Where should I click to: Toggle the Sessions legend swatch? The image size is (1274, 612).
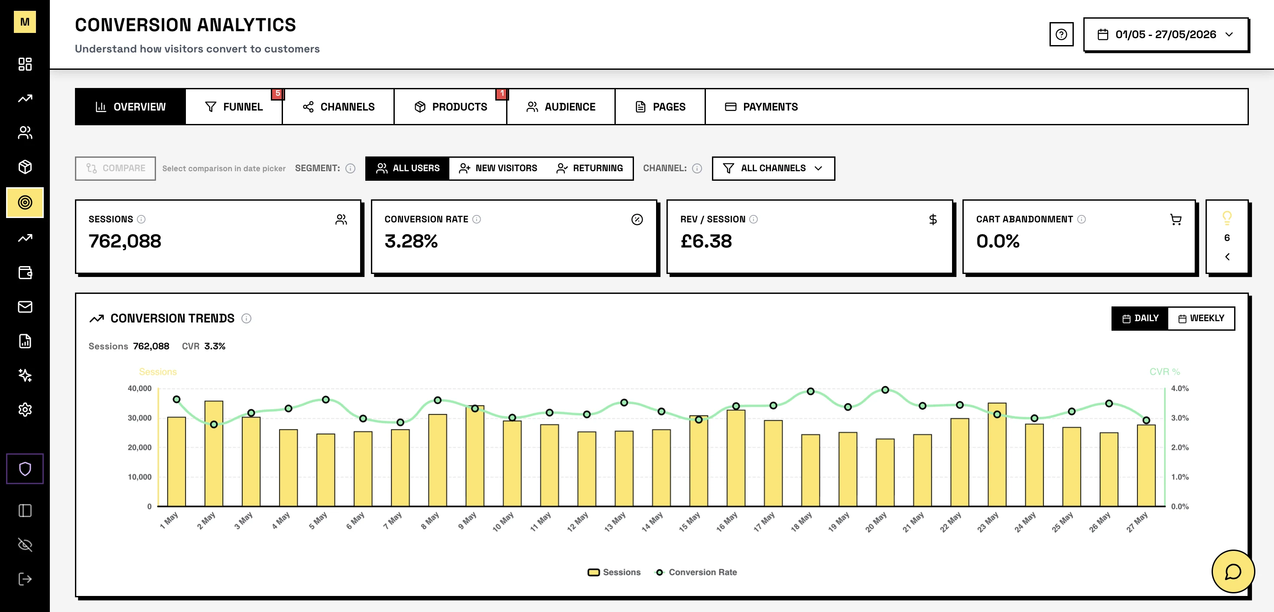[594, 573]
